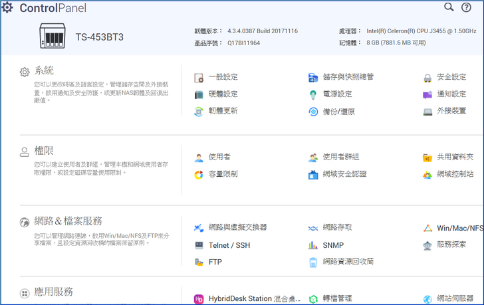The width and height of the screenshot is (484, 305).
Task: Open the 容量限制 icon
Action: click(x=199, y=175)
